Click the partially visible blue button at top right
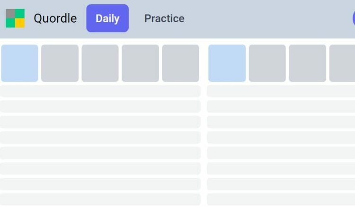This screenshot has height=207, width=355. click(x=354, y=18)
